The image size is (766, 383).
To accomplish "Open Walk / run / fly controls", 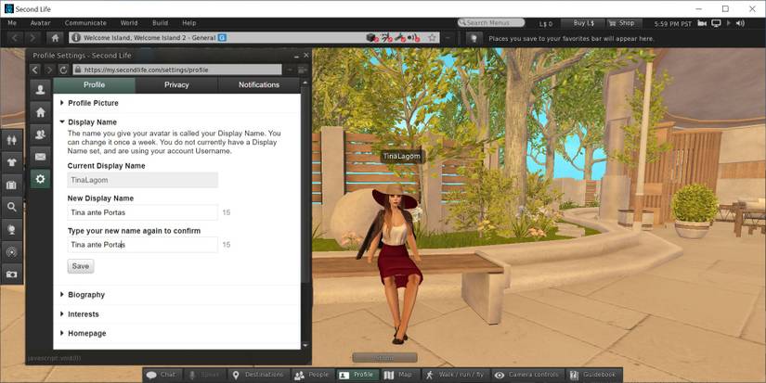I will click(454, 375).
